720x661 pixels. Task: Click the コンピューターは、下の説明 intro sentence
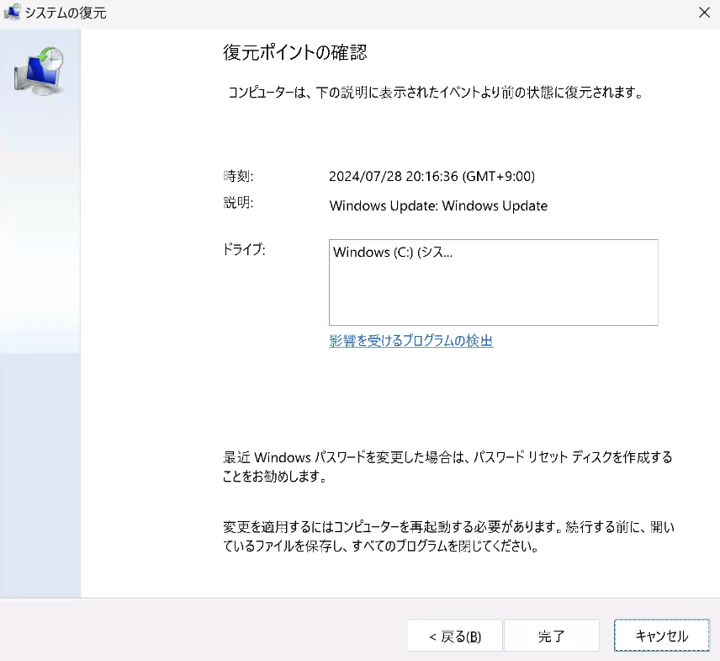436,93
